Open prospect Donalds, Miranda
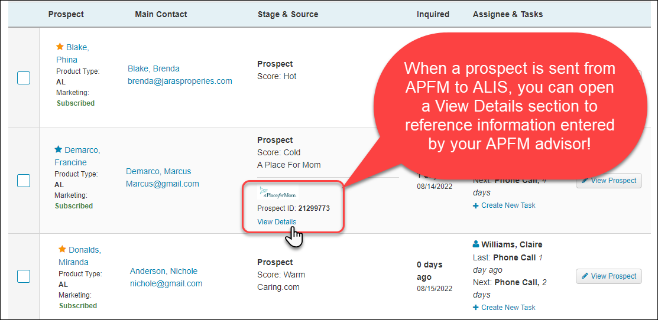This screenshot has width=658, height=320. (x=80, y=256)
